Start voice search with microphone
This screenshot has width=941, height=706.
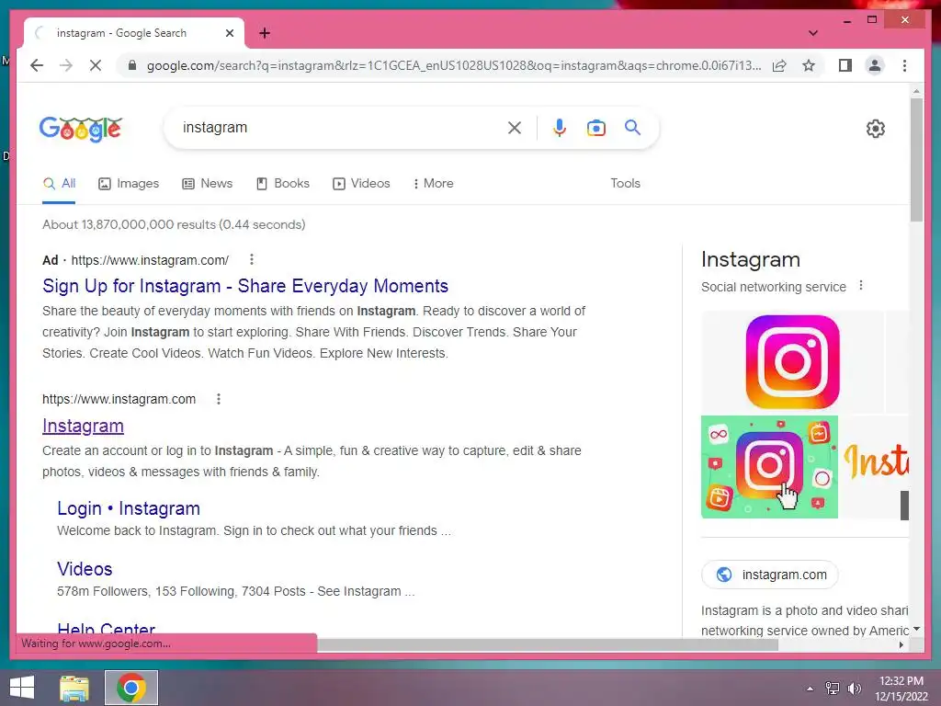[560, 127]
